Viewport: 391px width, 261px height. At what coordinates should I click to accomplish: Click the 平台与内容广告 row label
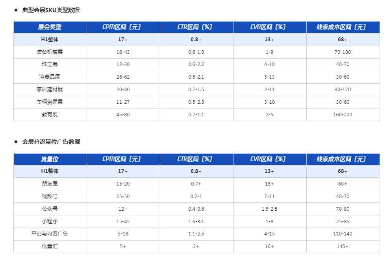click(x=50, y=233)
